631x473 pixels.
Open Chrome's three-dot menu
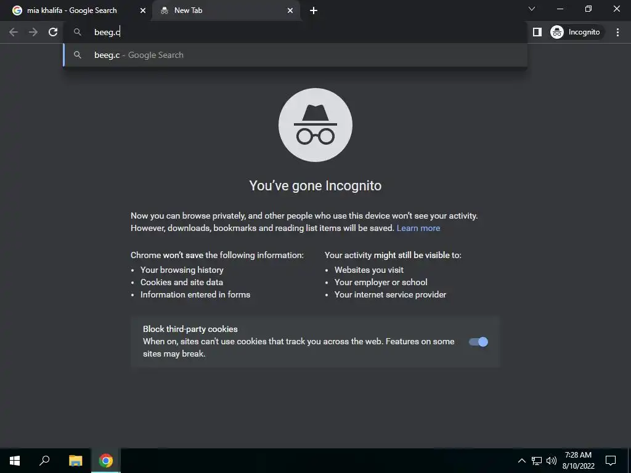click(x=617, y=32)
